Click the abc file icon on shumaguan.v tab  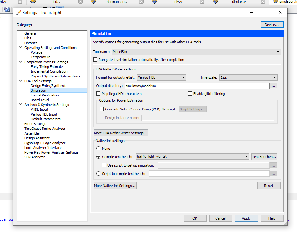pyautogui.click(x=94, y=2)
